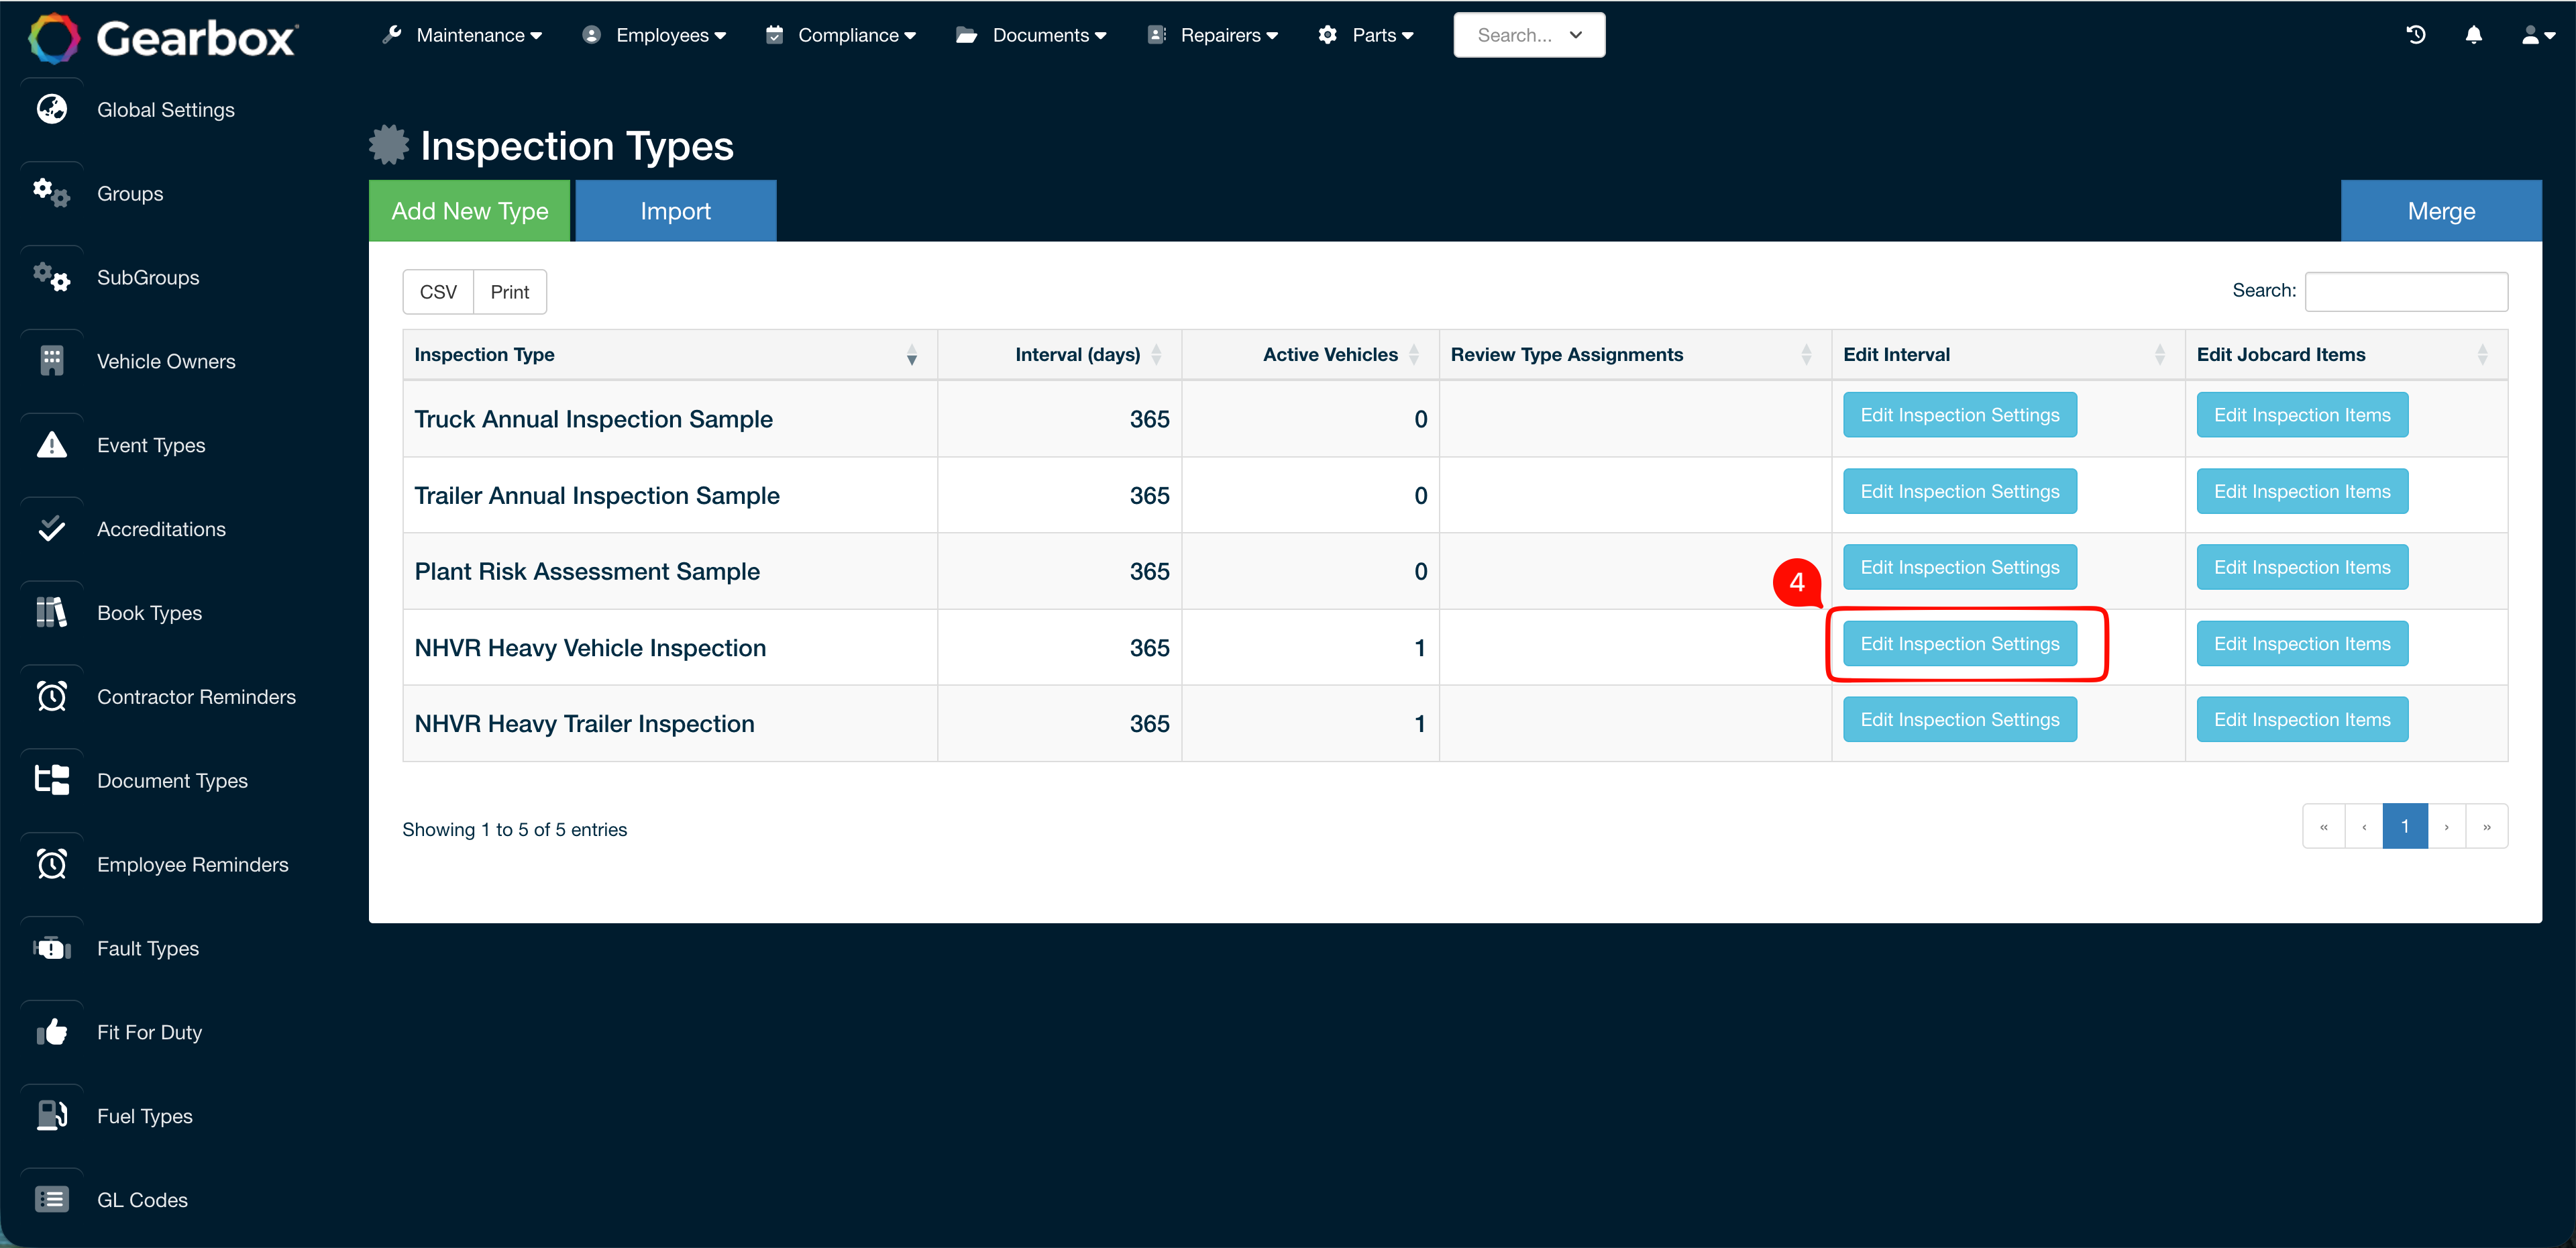Expand the Maintenance dropdown menu
Image resolution: width=2576 pixels, height=1248 pixels.
point(462,35)
